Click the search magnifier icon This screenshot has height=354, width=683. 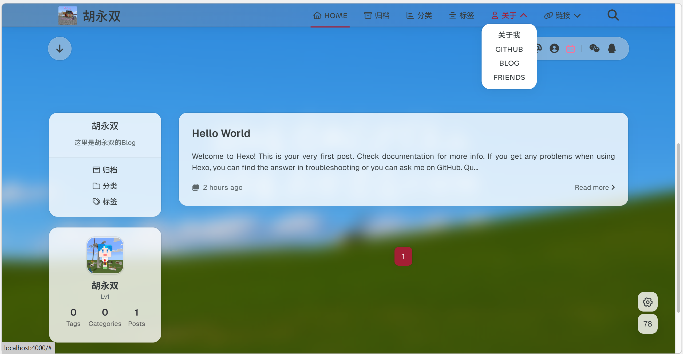tap(613, 15)
